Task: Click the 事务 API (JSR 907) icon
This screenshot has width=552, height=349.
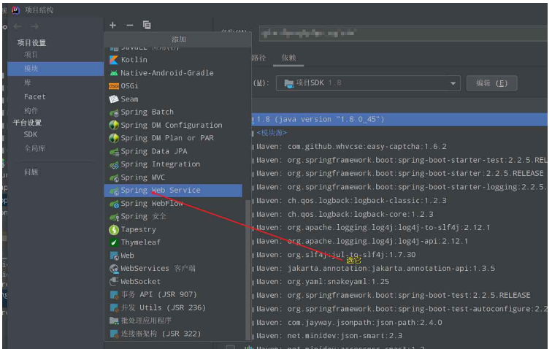Action: tap(114, 295)
